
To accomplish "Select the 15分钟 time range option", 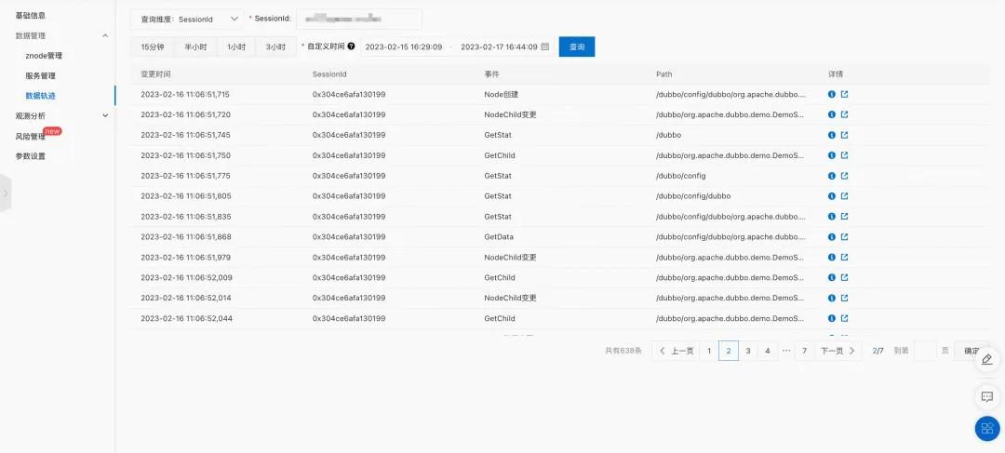I will [153, 47].
